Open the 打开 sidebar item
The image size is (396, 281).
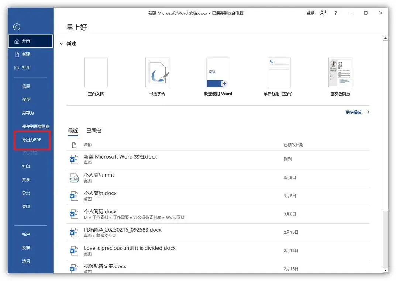[31, 67]
